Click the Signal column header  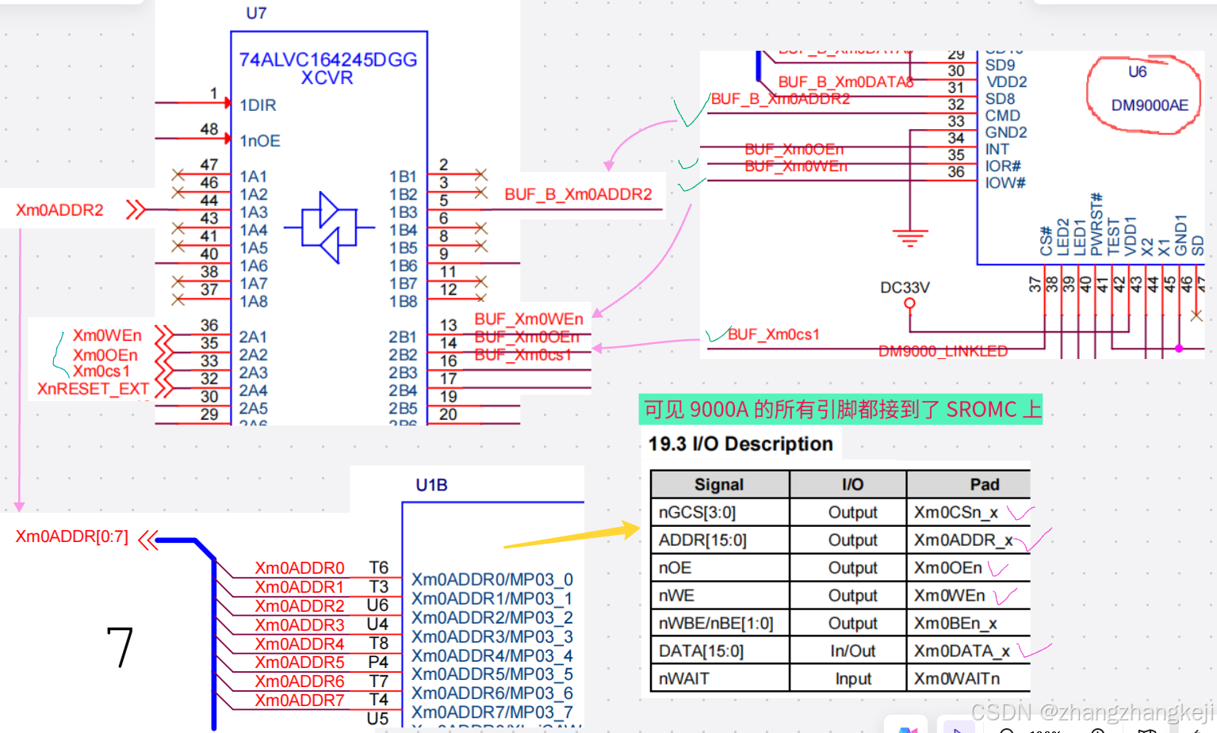click(719, 484)
